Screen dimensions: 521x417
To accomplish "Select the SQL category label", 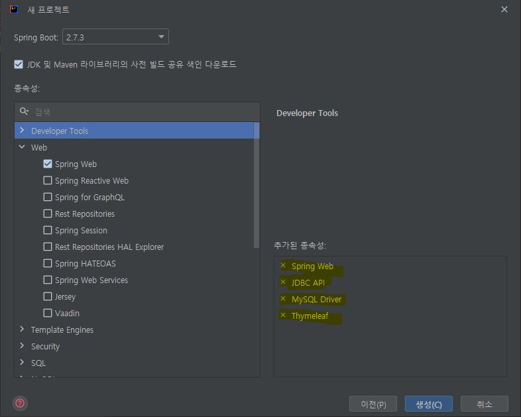I will (x=38, y=363).
